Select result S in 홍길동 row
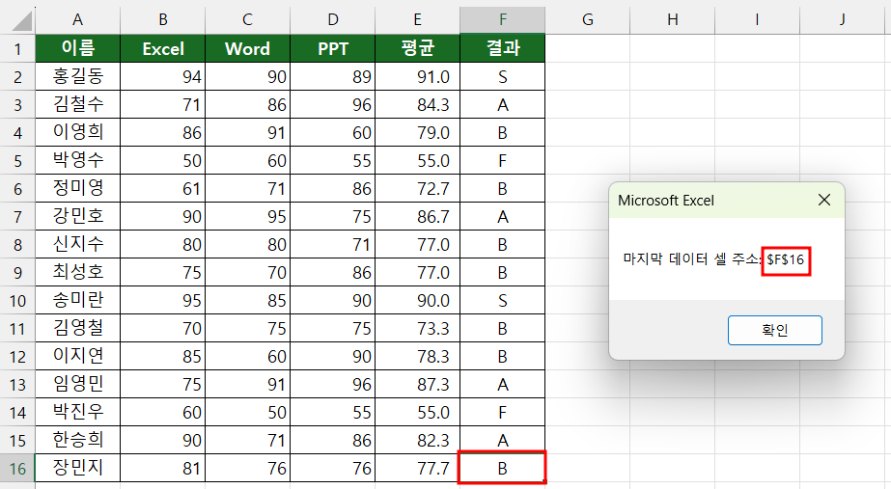 [x=502, y=76]
